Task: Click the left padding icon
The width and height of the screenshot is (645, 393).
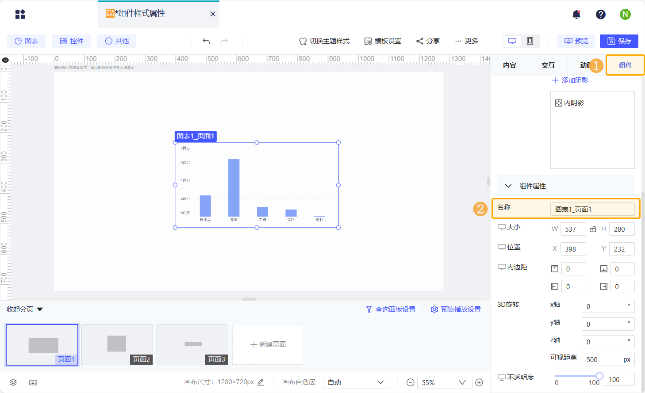Action: point(555,286)
